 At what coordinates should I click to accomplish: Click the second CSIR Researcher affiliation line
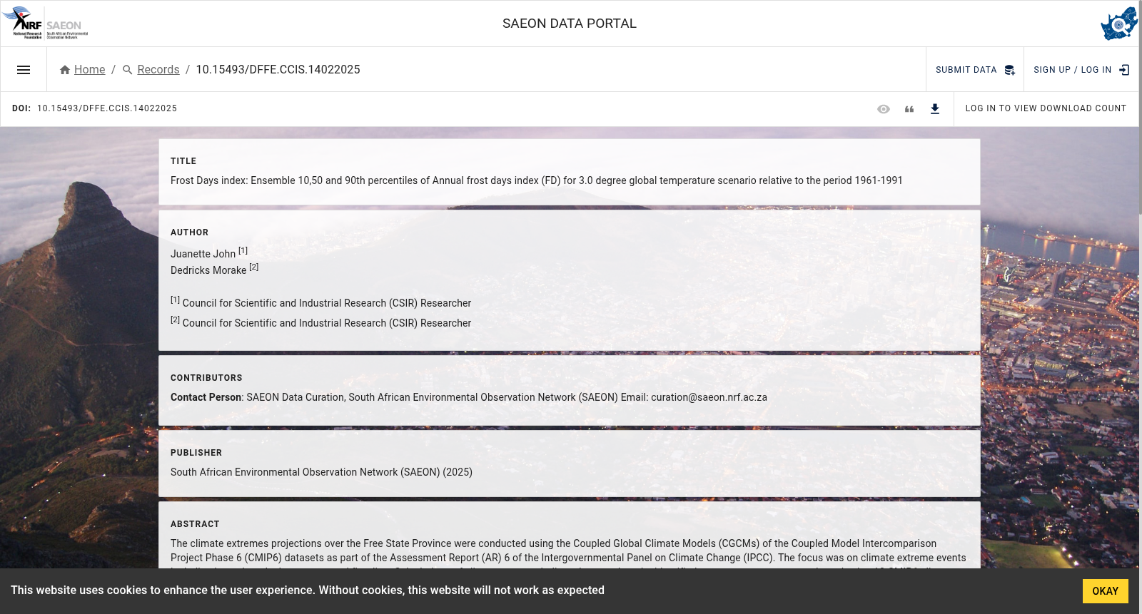pos(321,322)
